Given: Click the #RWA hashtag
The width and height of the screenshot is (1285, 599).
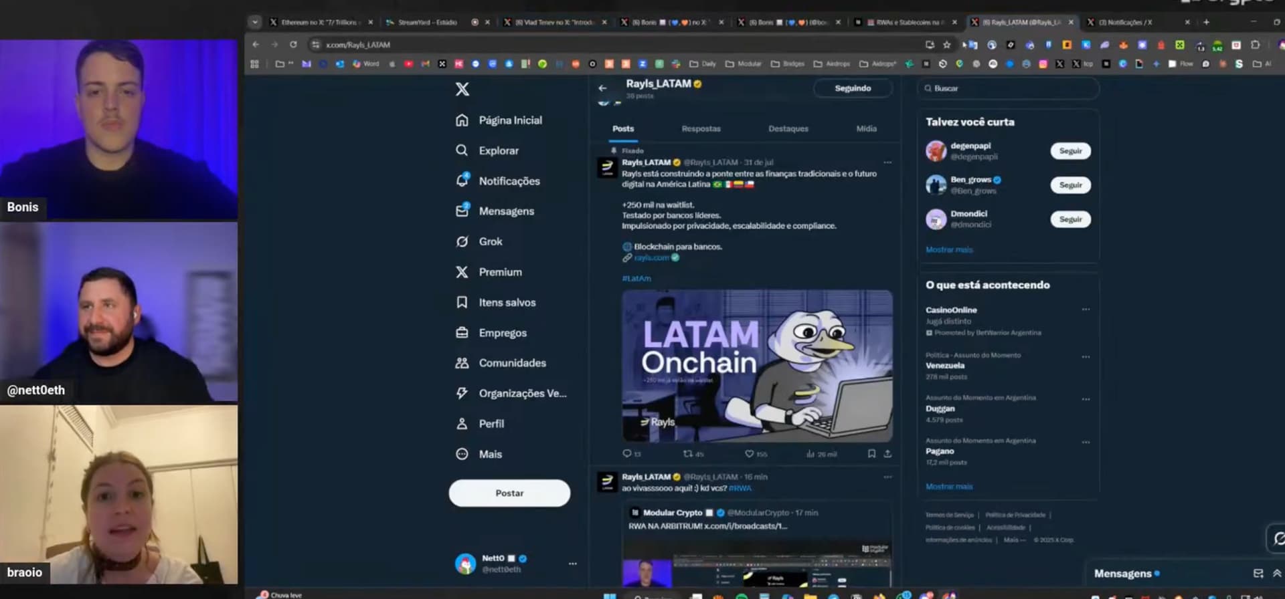Looking at the screenshot, I should click(740, 488).
